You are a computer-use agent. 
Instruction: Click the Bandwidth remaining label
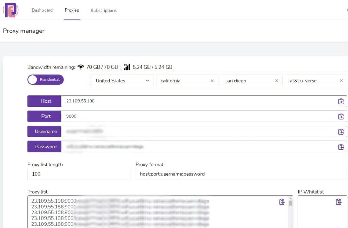point(51,67)
